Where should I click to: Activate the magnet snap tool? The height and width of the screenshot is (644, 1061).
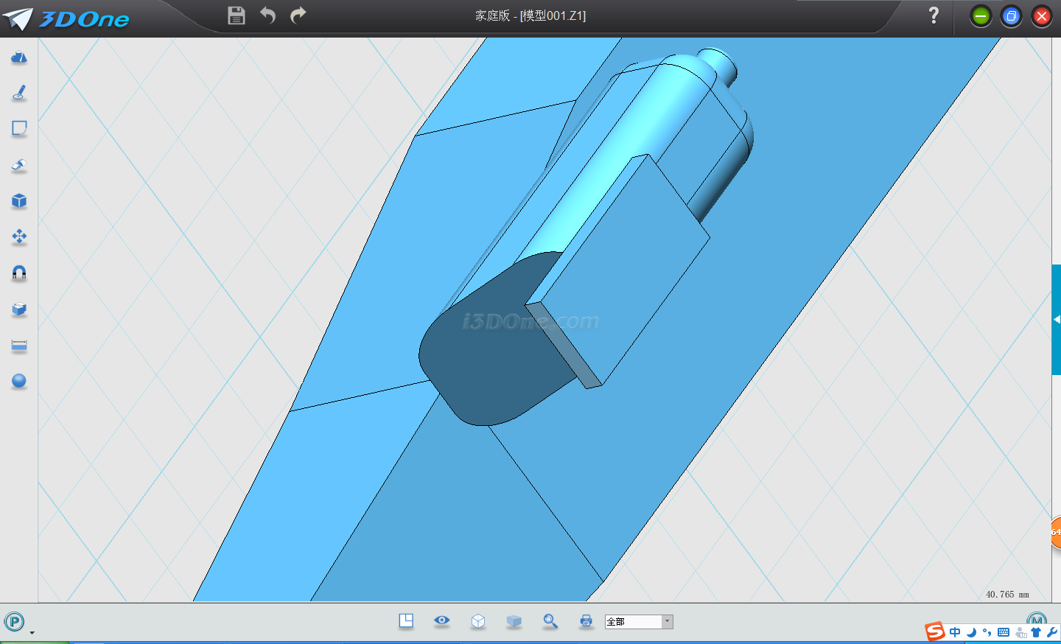[19, 273]
